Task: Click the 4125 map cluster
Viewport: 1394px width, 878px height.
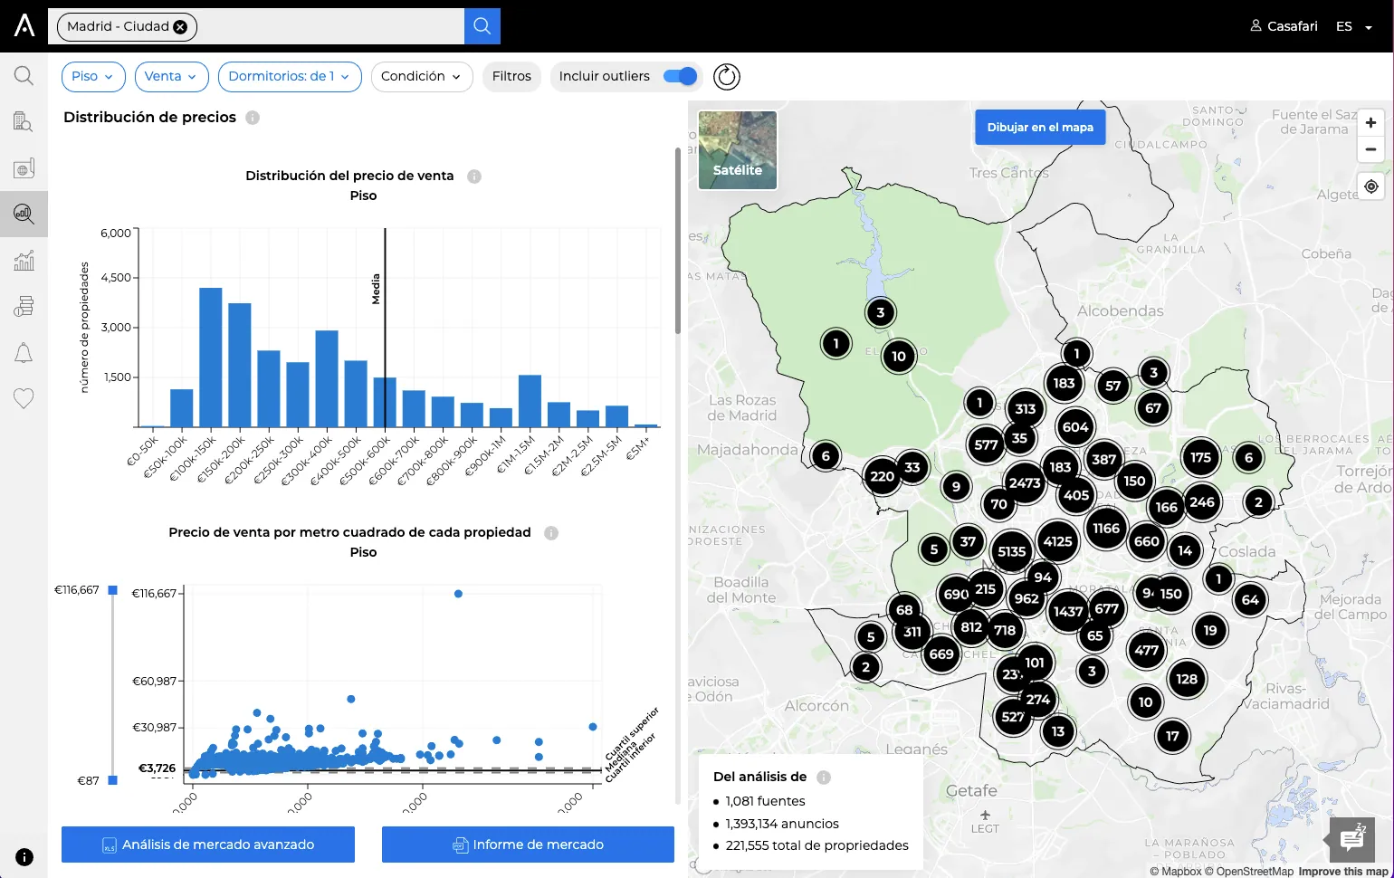Action: (1057, 542)
